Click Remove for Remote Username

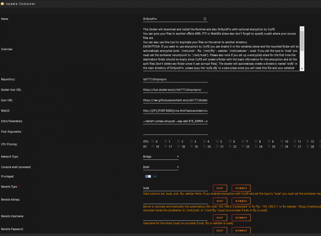coord(241,218)
